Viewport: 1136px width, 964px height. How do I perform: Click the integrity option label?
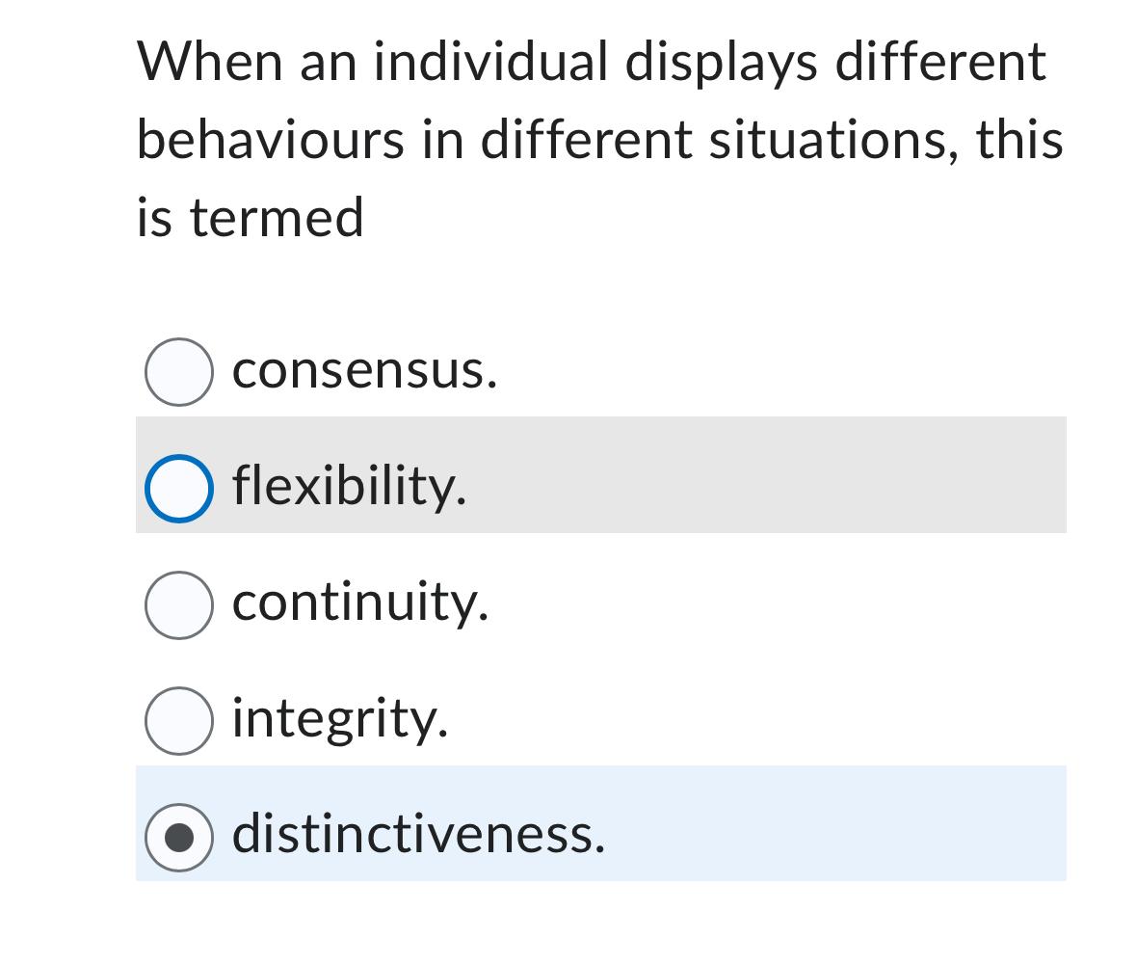tap(339, 719)
